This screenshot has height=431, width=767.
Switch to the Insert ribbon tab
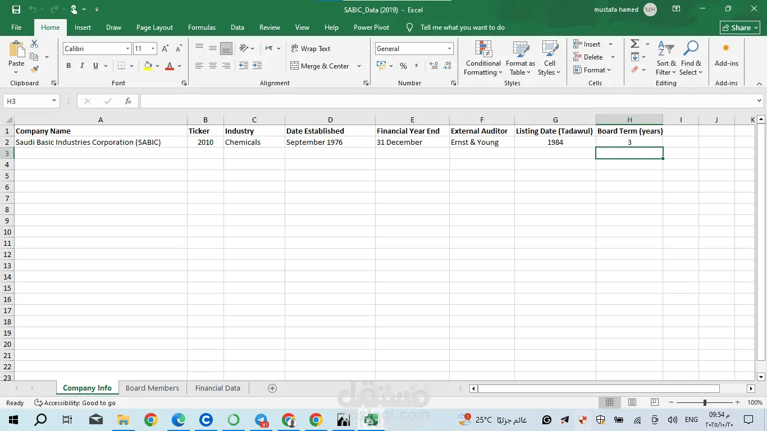tap(83, 27)
